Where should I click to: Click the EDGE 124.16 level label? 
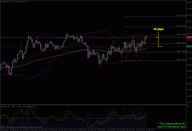(181, 60)
